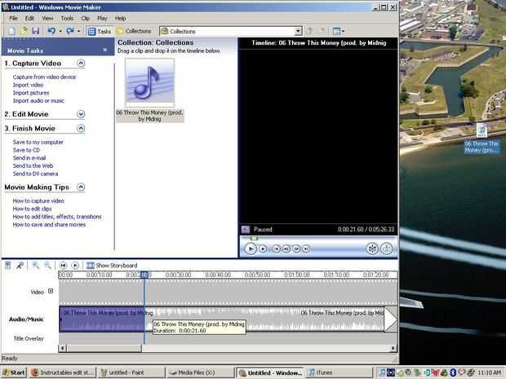This screenshot has width=506, height=379.
Task: Open How to save and share movies
Action: pyautogui.click(x=49, y=225)
